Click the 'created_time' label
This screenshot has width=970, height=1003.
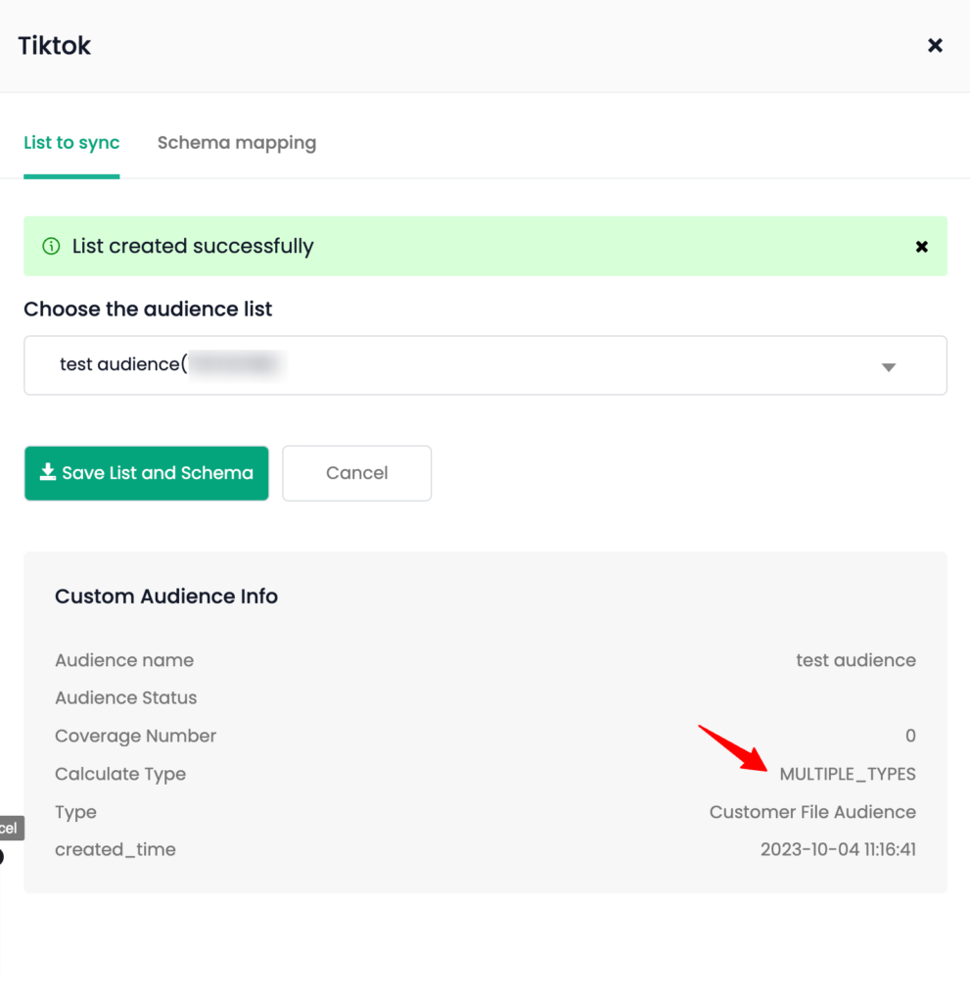115,849
